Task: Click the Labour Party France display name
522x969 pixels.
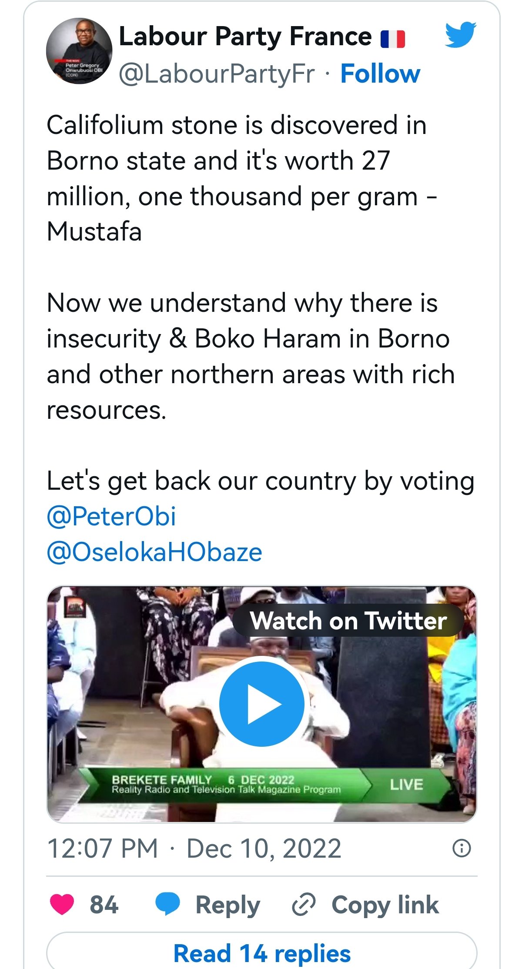Action: (x=245, y=37)
